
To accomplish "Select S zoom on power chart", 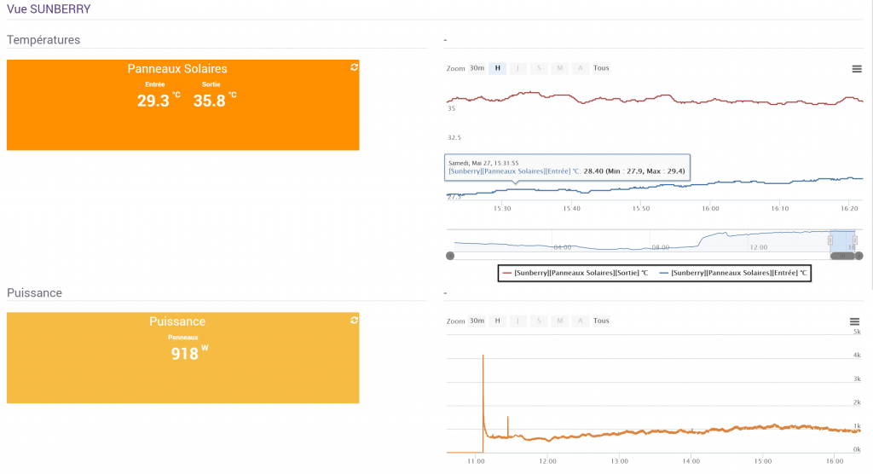I will (x=539, y=321).
